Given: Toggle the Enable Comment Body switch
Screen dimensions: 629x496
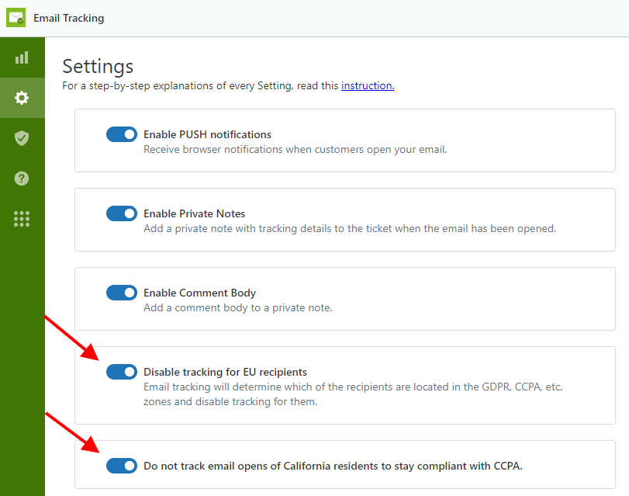Looking at the screenshot, I should (x=122, y=293).
